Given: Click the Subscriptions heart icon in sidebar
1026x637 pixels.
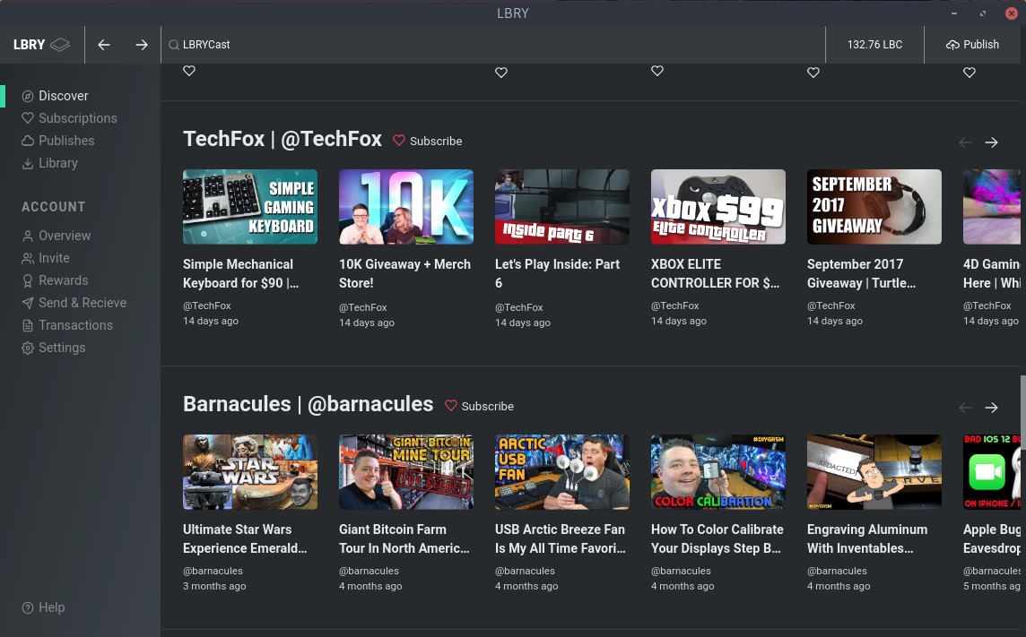Looking at the screenshot, I should [28, 118].
